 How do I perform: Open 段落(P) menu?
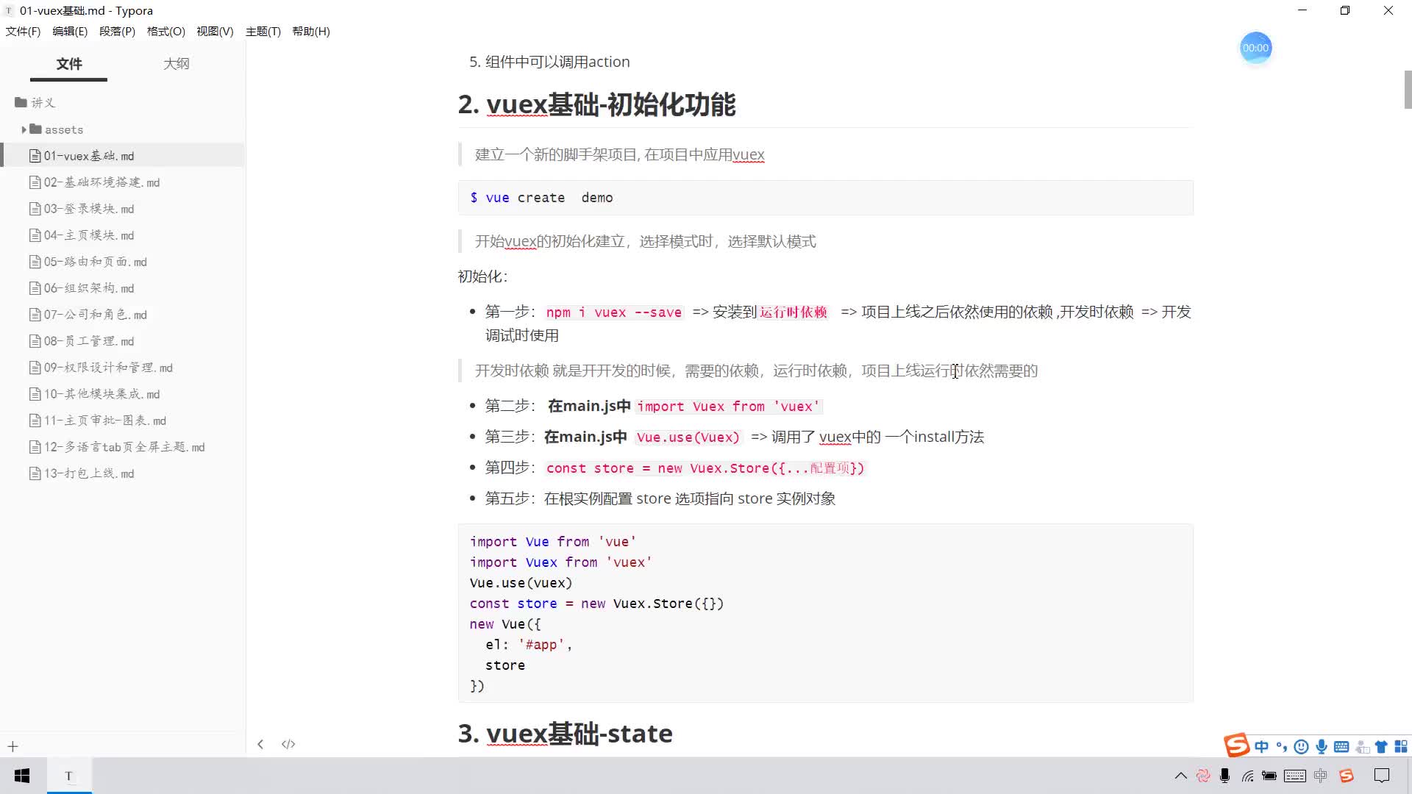117,31
